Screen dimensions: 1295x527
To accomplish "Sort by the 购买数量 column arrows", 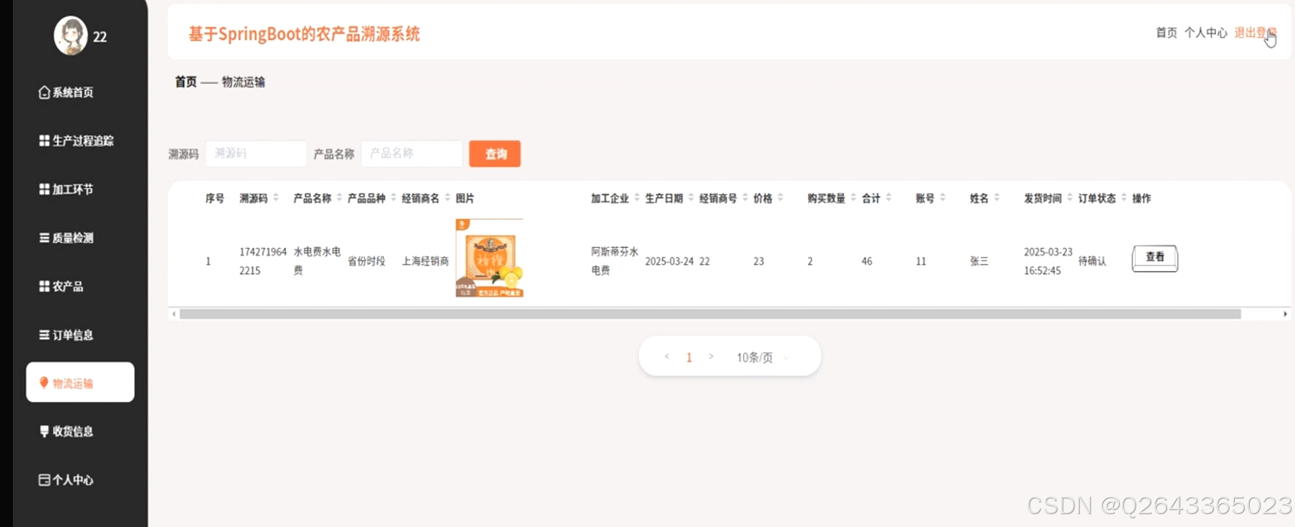I will pyautogui.click(x=853, y=198).
